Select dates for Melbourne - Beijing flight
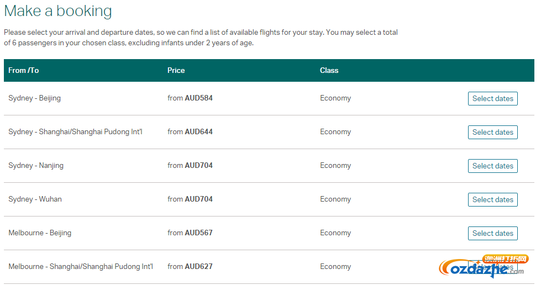The image size is (541, 285). click(493, 233)
